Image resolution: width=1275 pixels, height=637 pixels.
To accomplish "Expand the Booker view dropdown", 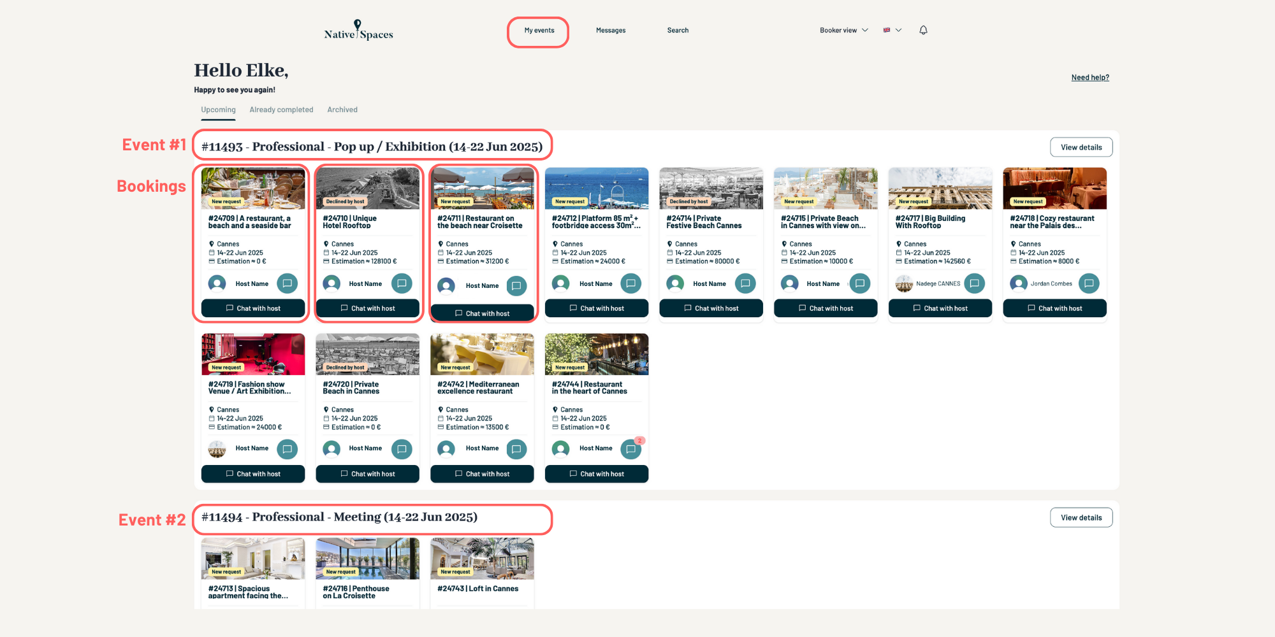I will pyautogui.click(x=843, y=30).
